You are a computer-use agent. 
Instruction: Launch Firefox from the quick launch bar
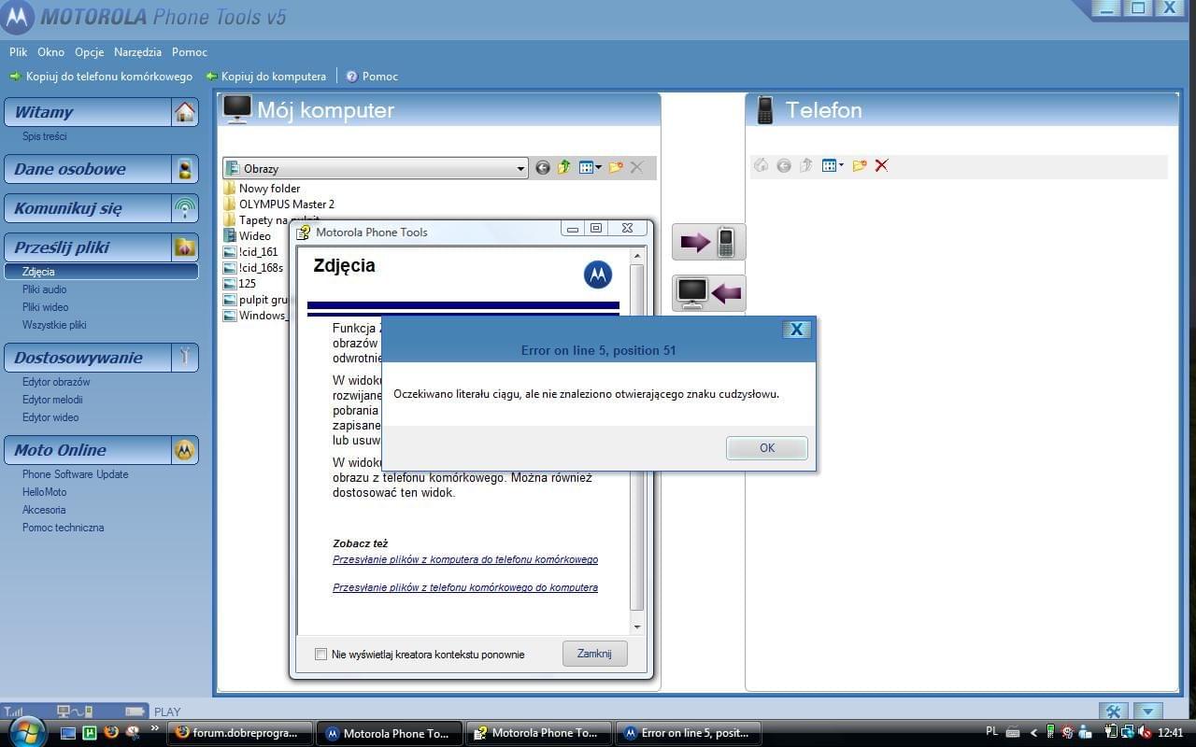pos(111,733)
